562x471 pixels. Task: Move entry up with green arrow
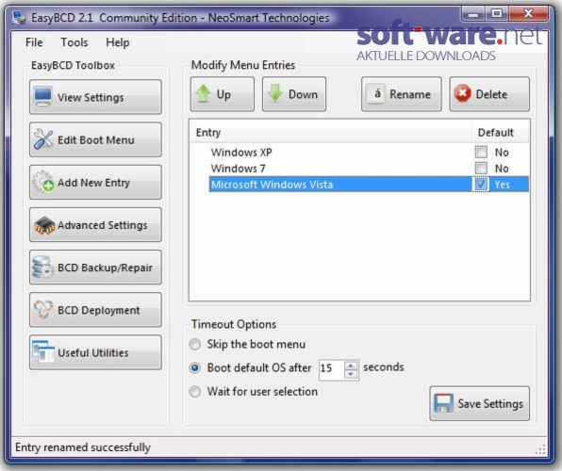[204, 94]
